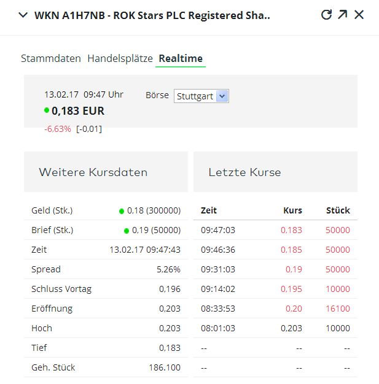
Task: Click the Letzte Kurse section heading
Action: tap(244, 172)
